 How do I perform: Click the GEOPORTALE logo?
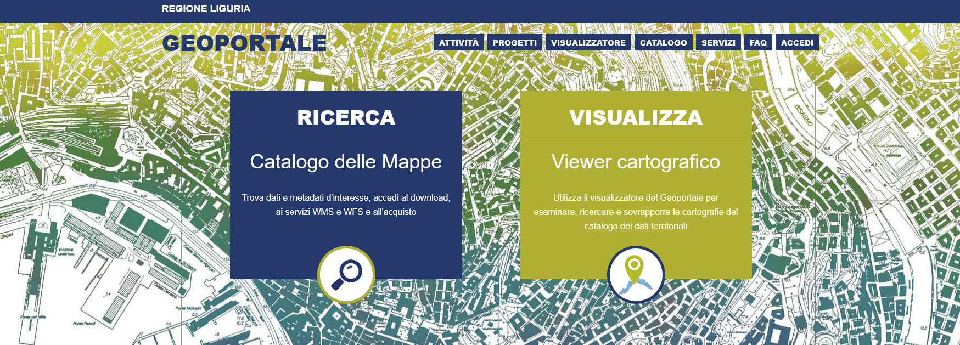(244, 43)
